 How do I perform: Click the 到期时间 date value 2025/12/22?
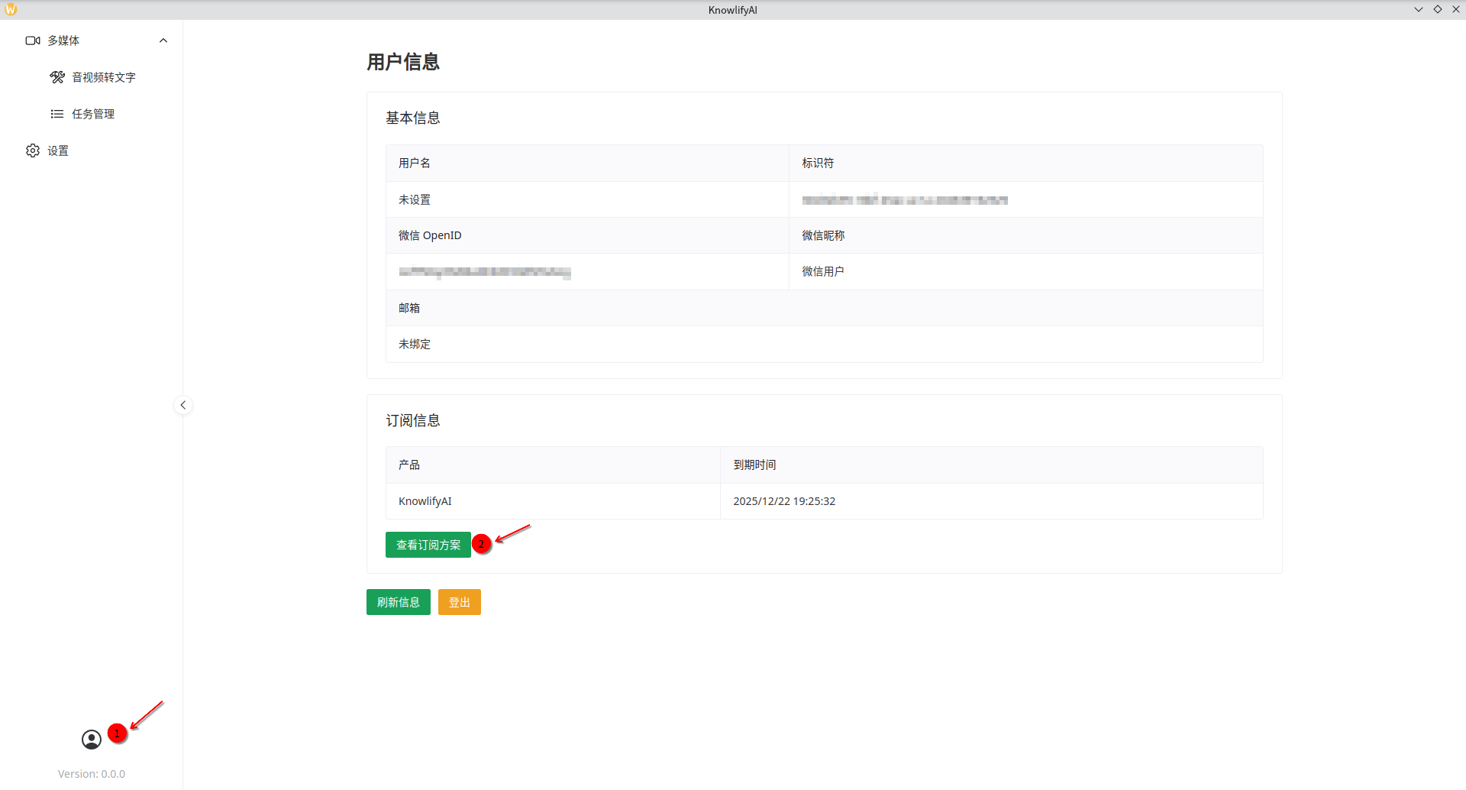coord(784,501)
